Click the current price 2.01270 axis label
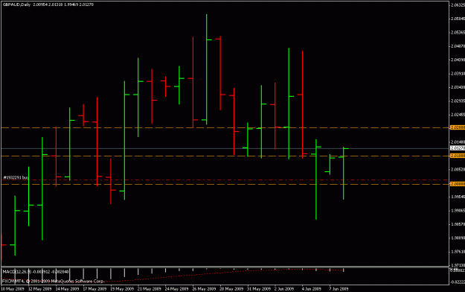Image resolution: width=465 pixels, height=292 pixels. [458, 148]
